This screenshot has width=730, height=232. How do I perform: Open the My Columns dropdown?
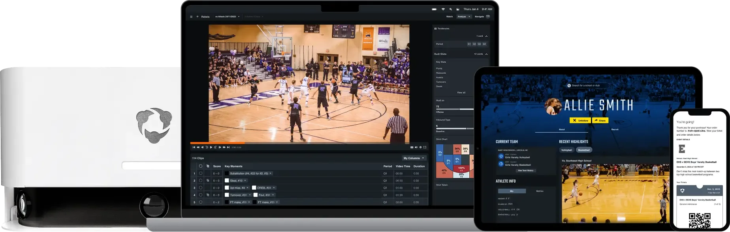tap(414, 158)
